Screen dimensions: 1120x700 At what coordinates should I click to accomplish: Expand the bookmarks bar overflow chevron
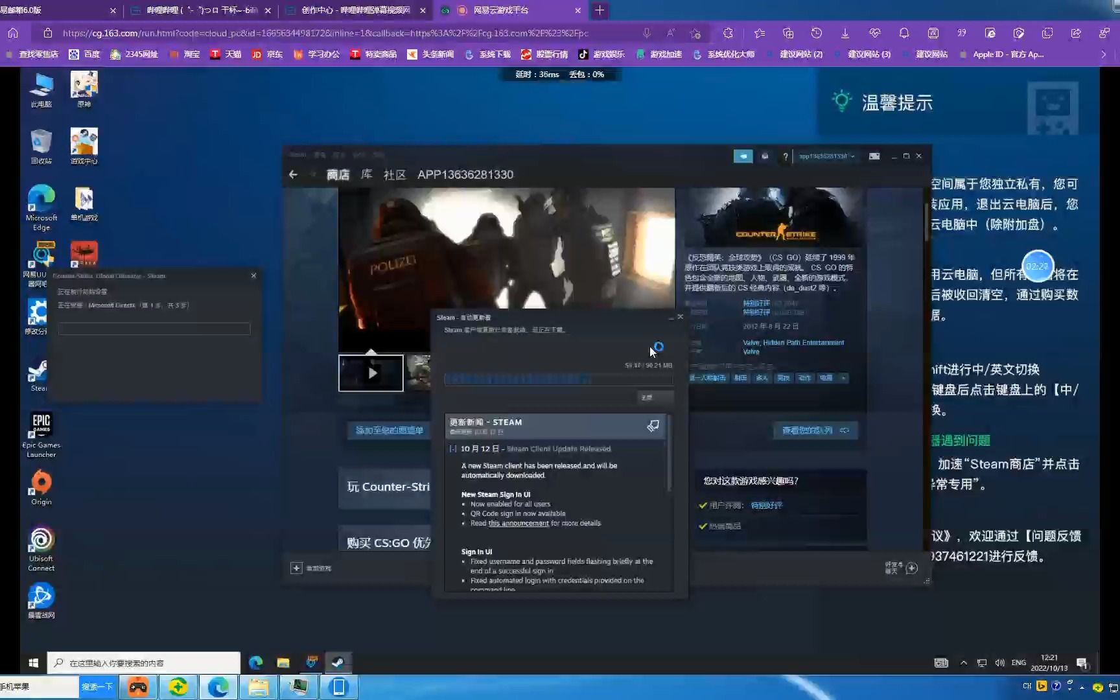click(x=1103, y=54)
